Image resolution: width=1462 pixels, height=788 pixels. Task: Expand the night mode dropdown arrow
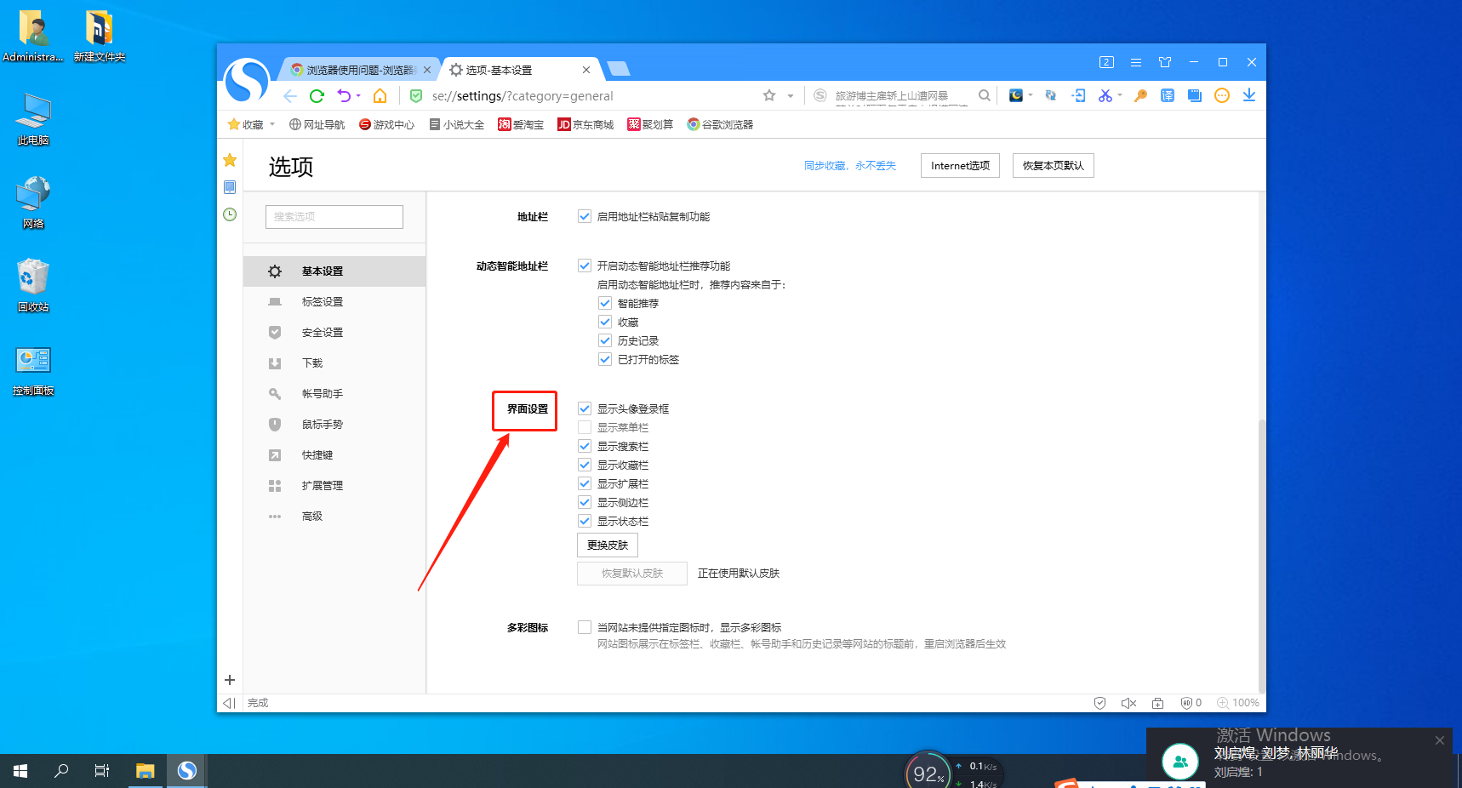coord(1031,95)
